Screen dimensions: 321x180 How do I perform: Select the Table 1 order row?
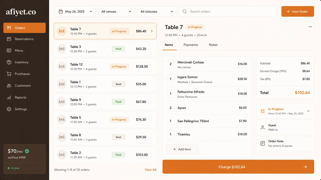[105, 84]
